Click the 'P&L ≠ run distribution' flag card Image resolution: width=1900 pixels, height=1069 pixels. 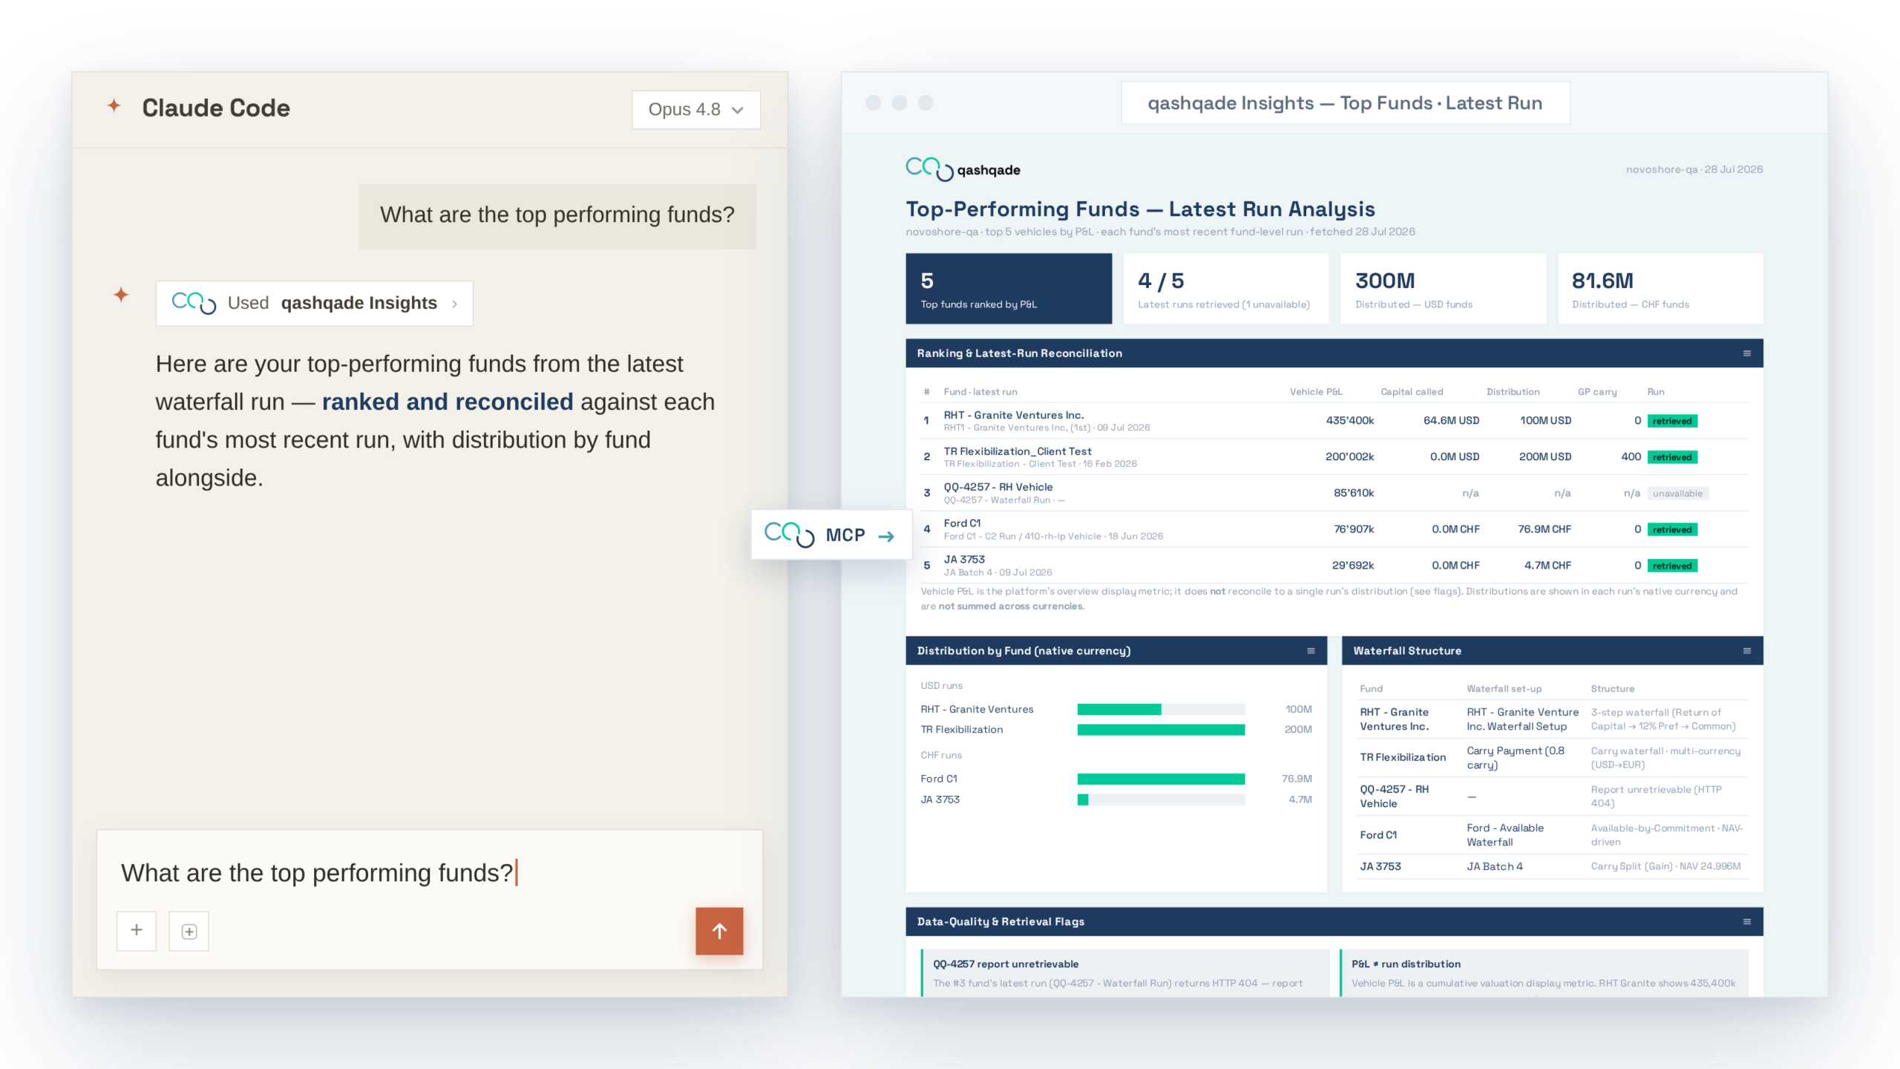(1544, 973)
